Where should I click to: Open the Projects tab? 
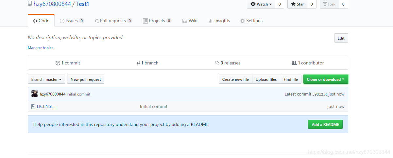157,21
